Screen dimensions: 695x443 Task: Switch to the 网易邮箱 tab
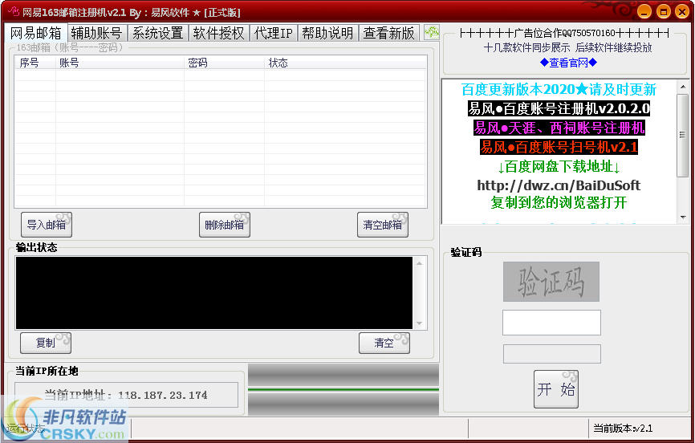pyautogui.click(x=36, y=33)
